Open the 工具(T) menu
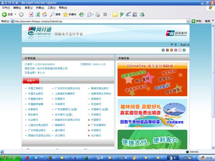Viewport: 215px width, 161px height. pos(52,8)
